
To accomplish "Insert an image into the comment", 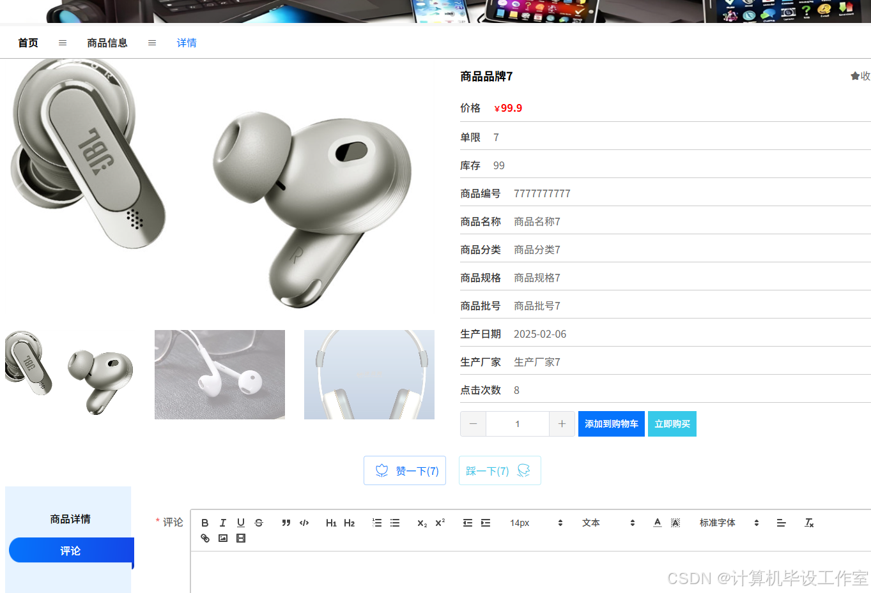I will (223, 538).
